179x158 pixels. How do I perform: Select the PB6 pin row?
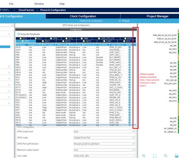tap(76, 57)
